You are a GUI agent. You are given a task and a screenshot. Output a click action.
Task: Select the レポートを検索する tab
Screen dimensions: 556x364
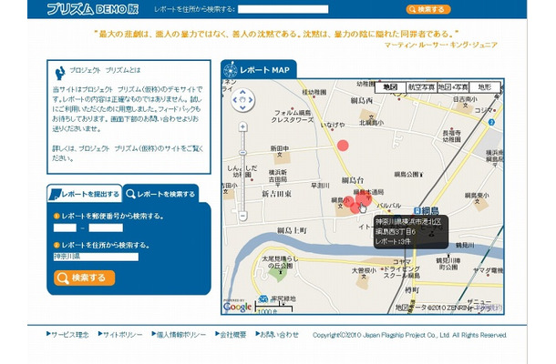click(161, 194)
